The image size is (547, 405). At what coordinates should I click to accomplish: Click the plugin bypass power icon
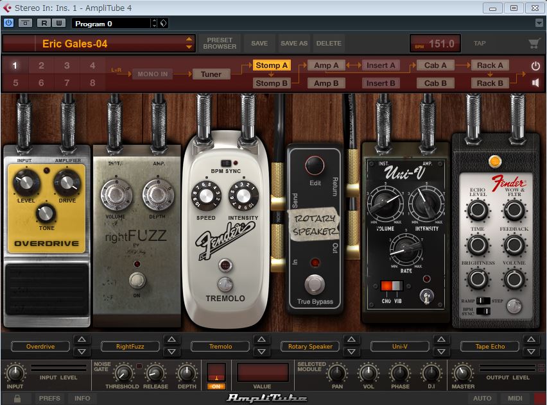tap(8, 23)
